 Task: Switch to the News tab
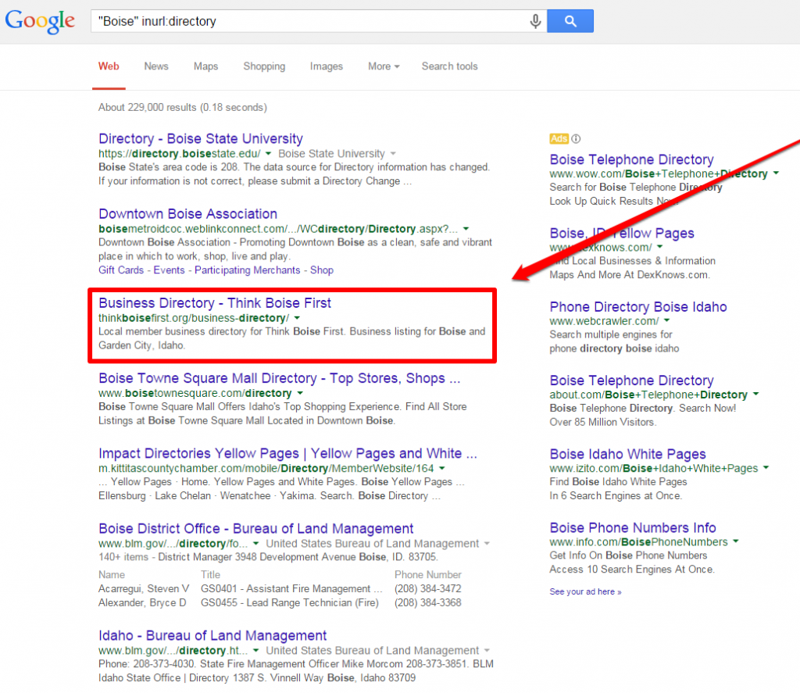click(156, 66)
